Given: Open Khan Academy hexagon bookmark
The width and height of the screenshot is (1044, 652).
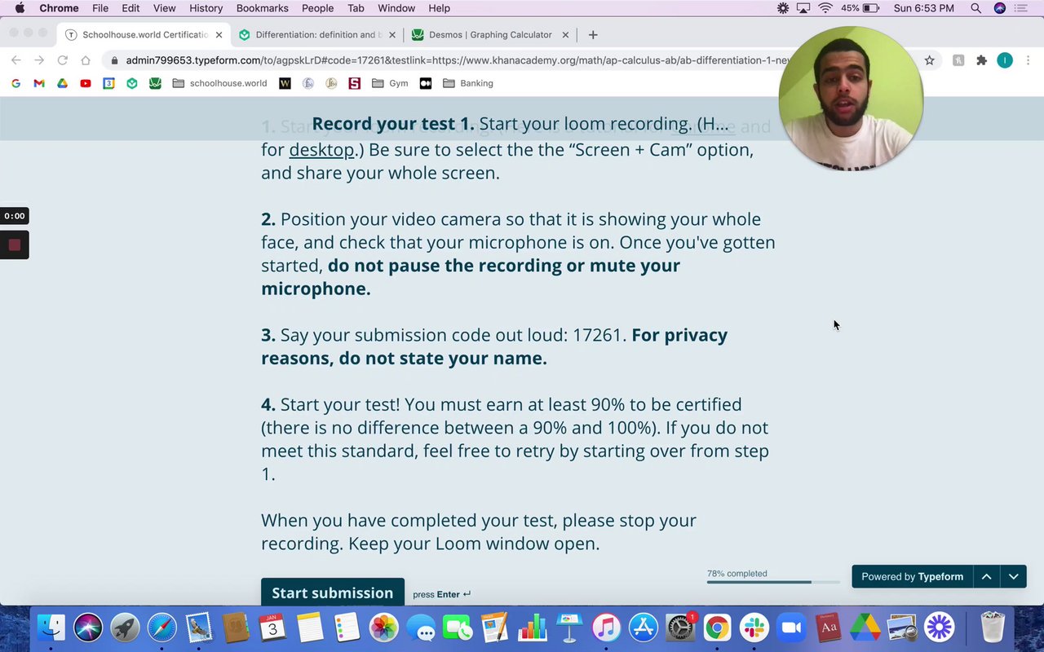Looking at the screenshot, I should pos(132,83).
